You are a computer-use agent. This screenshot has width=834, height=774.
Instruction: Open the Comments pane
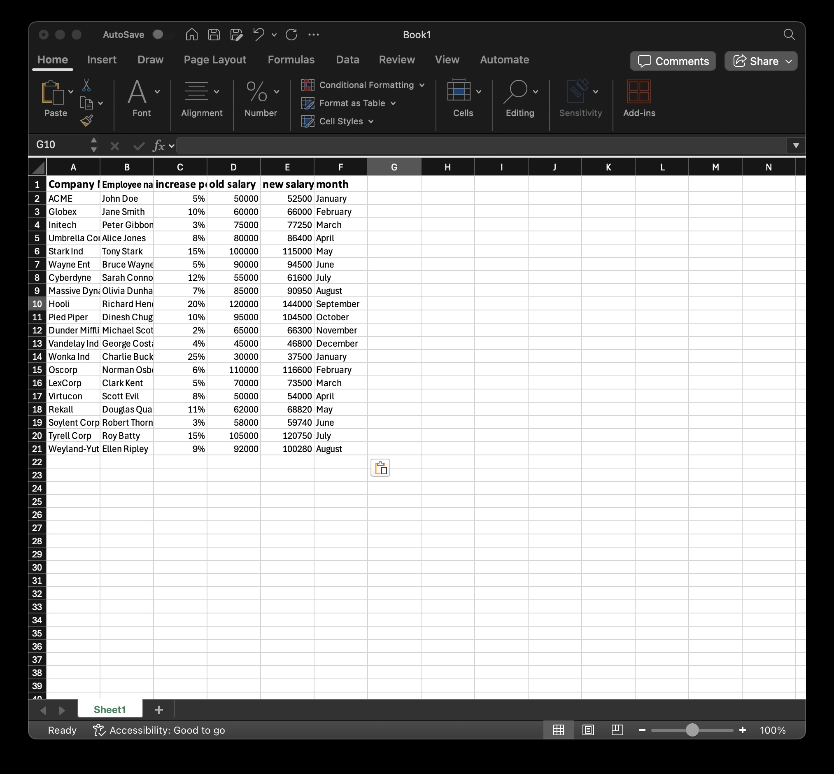click(x=673, y=61)
